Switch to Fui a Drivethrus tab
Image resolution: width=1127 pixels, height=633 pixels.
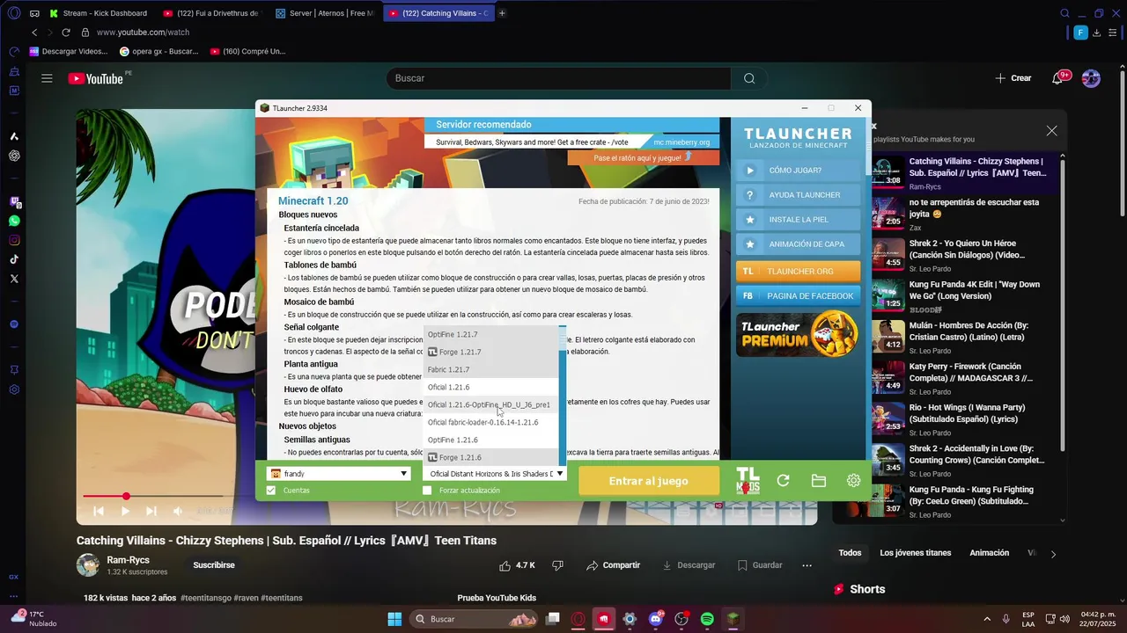point(211,13)
